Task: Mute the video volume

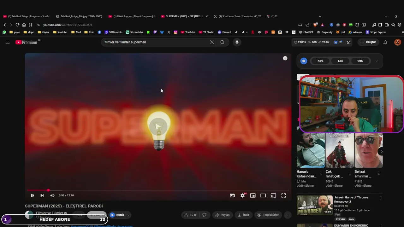Action: (x=52, y=195)
